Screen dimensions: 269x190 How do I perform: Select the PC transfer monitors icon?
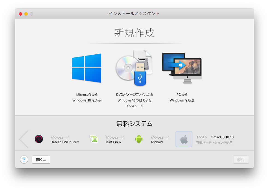(x=182, y=68)
